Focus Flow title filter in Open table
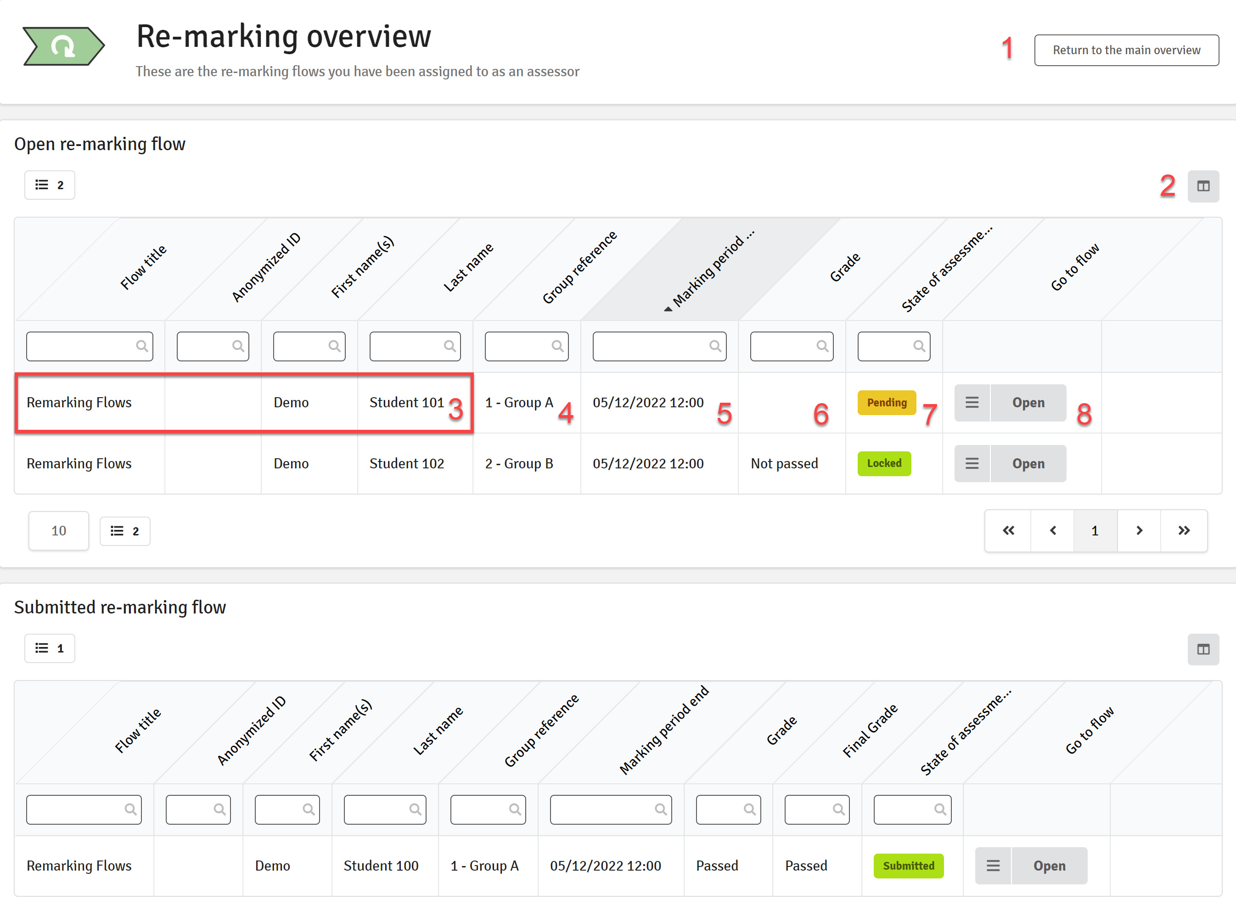This screenshot has height=900, width=1236. point(90,346)
